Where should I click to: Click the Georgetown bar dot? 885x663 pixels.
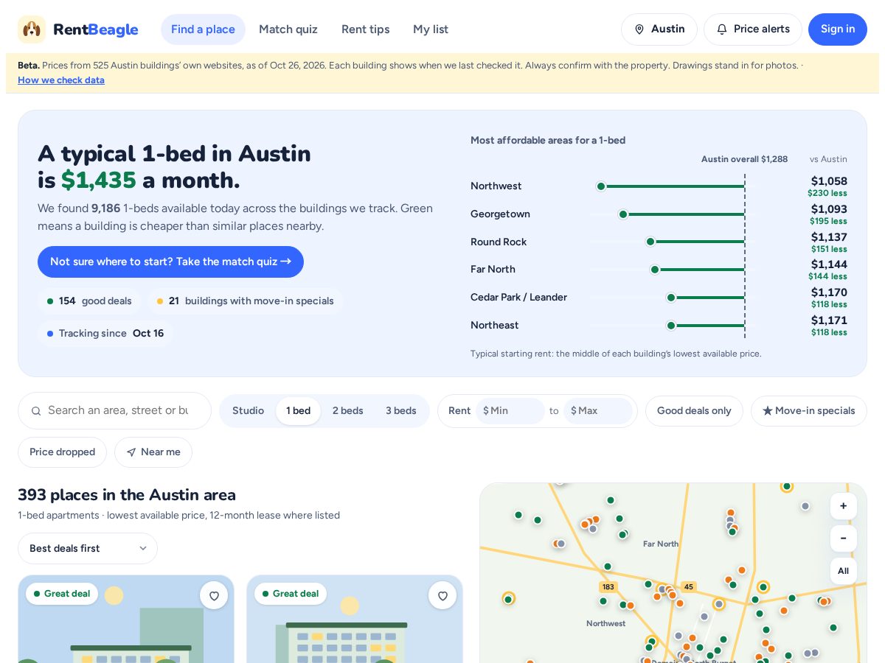[x=623, y=214]
